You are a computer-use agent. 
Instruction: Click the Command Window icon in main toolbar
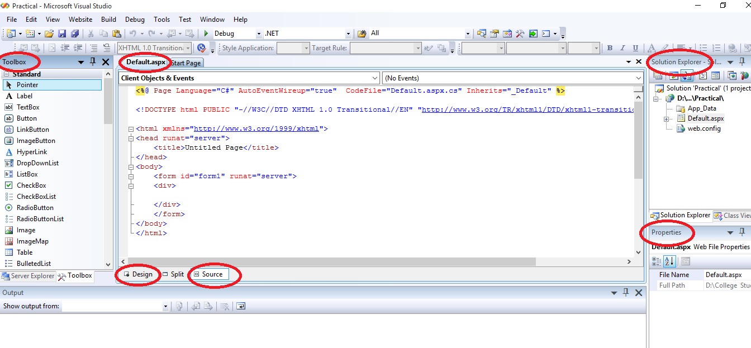click(x=546, y=34)
